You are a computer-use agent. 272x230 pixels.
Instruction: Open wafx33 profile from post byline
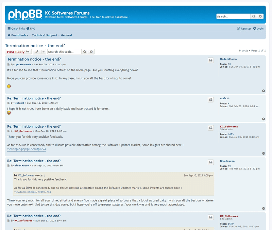coord(19,103)
